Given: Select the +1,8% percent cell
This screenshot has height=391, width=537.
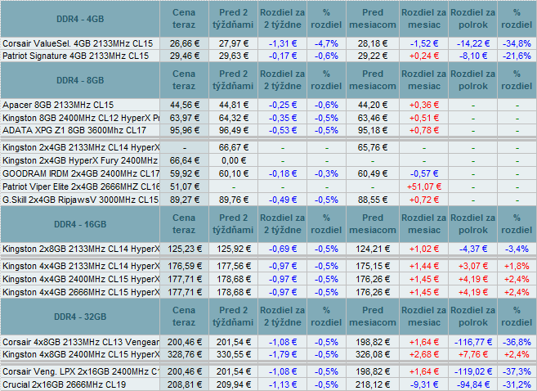Looking at the screenshot, I should tap(517, 266).
